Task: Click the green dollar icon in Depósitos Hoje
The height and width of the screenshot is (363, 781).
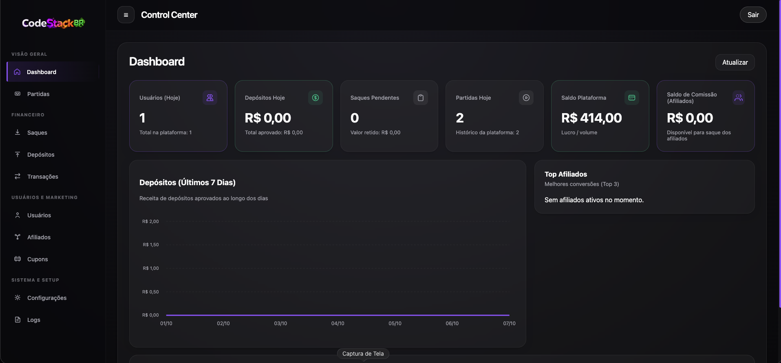Action: click(x=315, y=98)
